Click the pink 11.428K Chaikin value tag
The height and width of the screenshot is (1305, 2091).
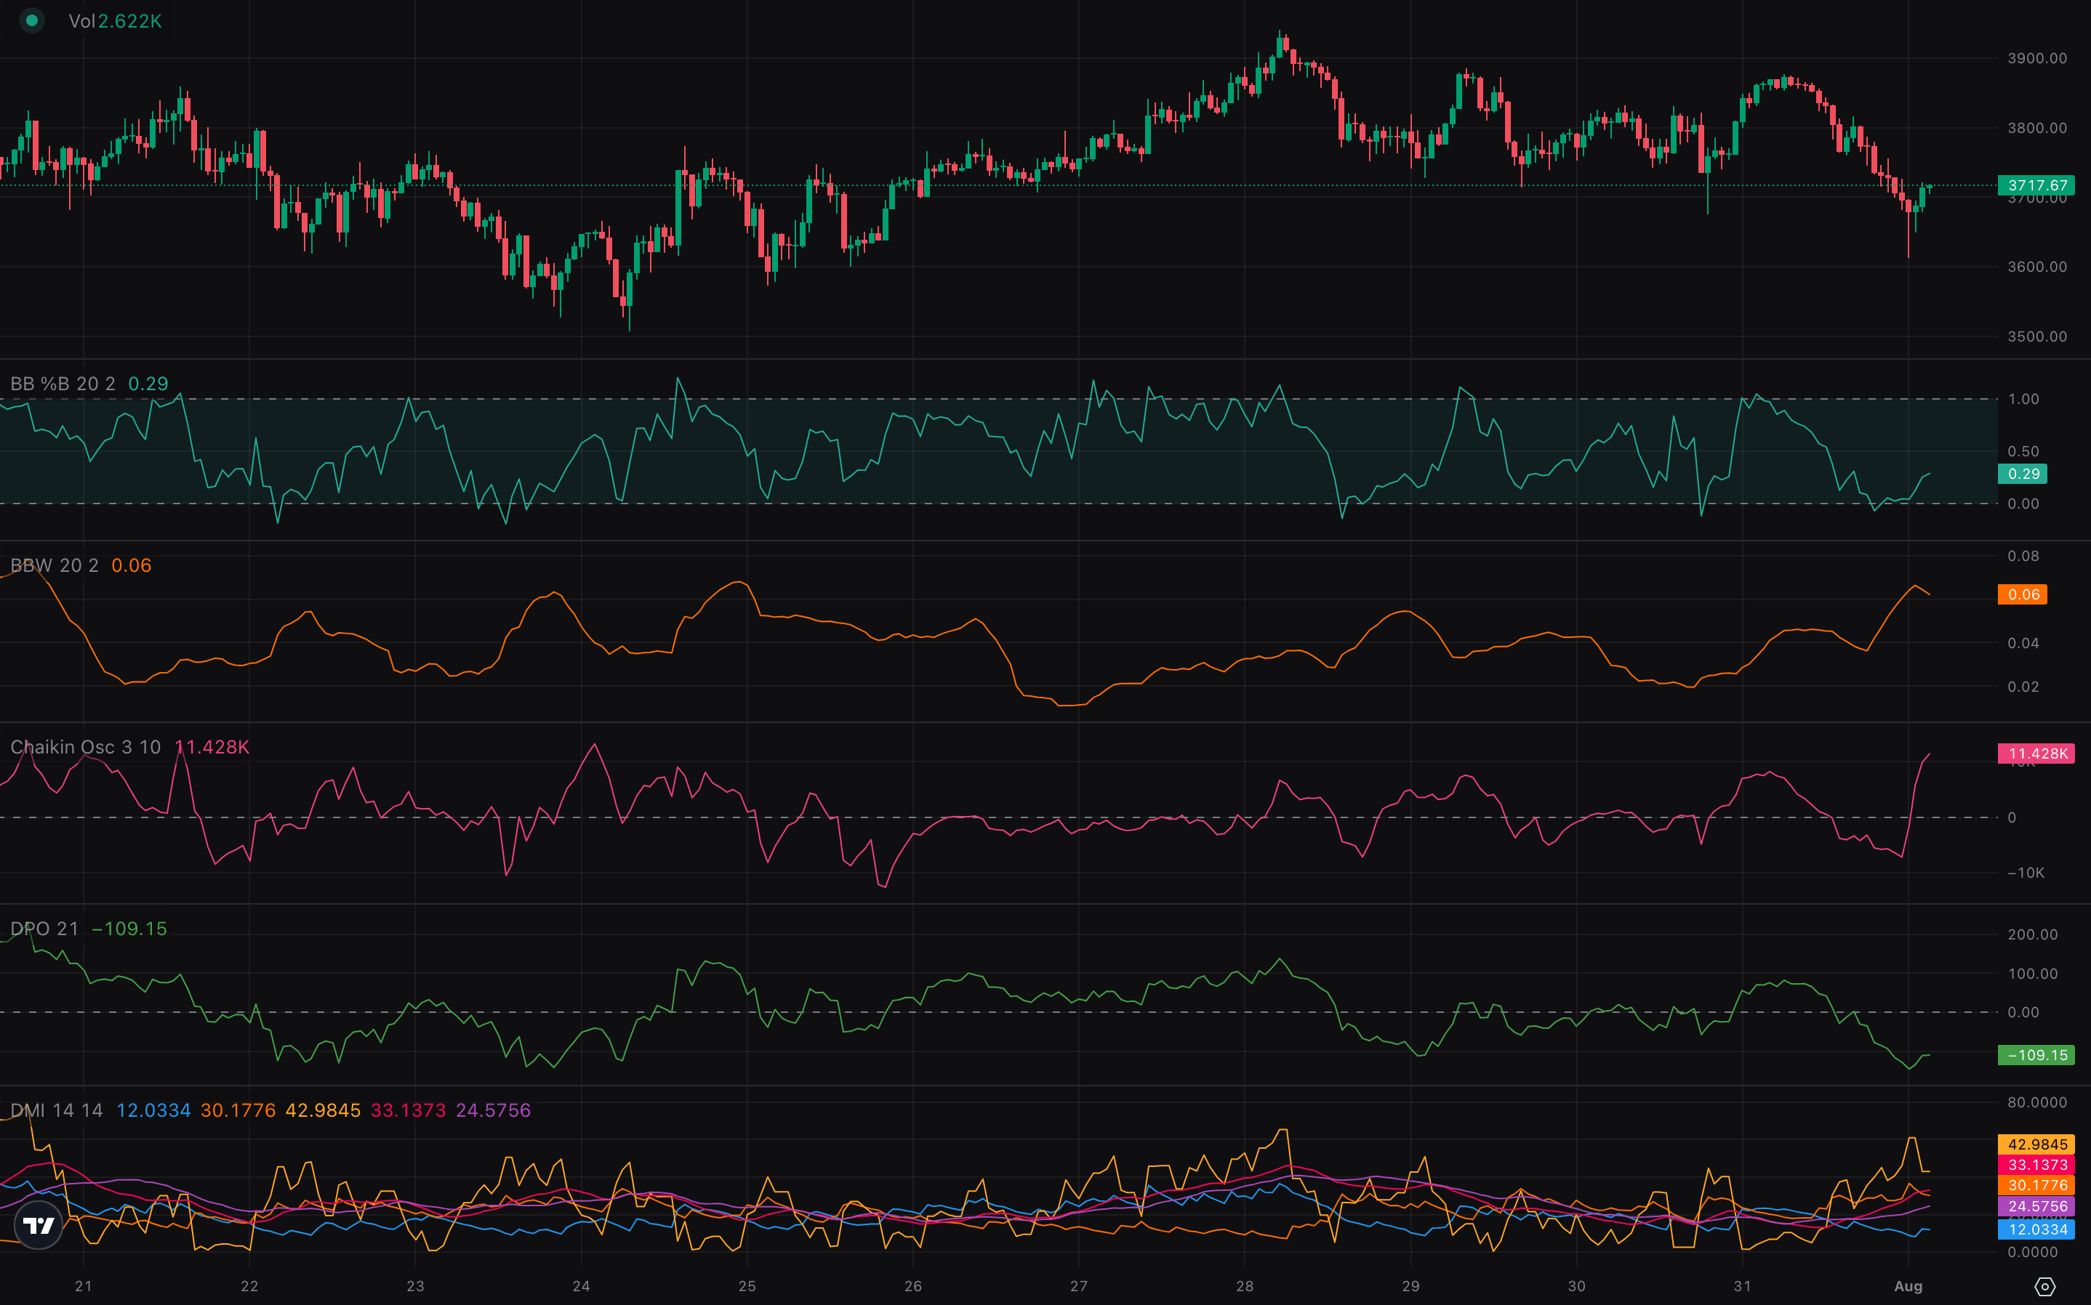(2036, 753)
